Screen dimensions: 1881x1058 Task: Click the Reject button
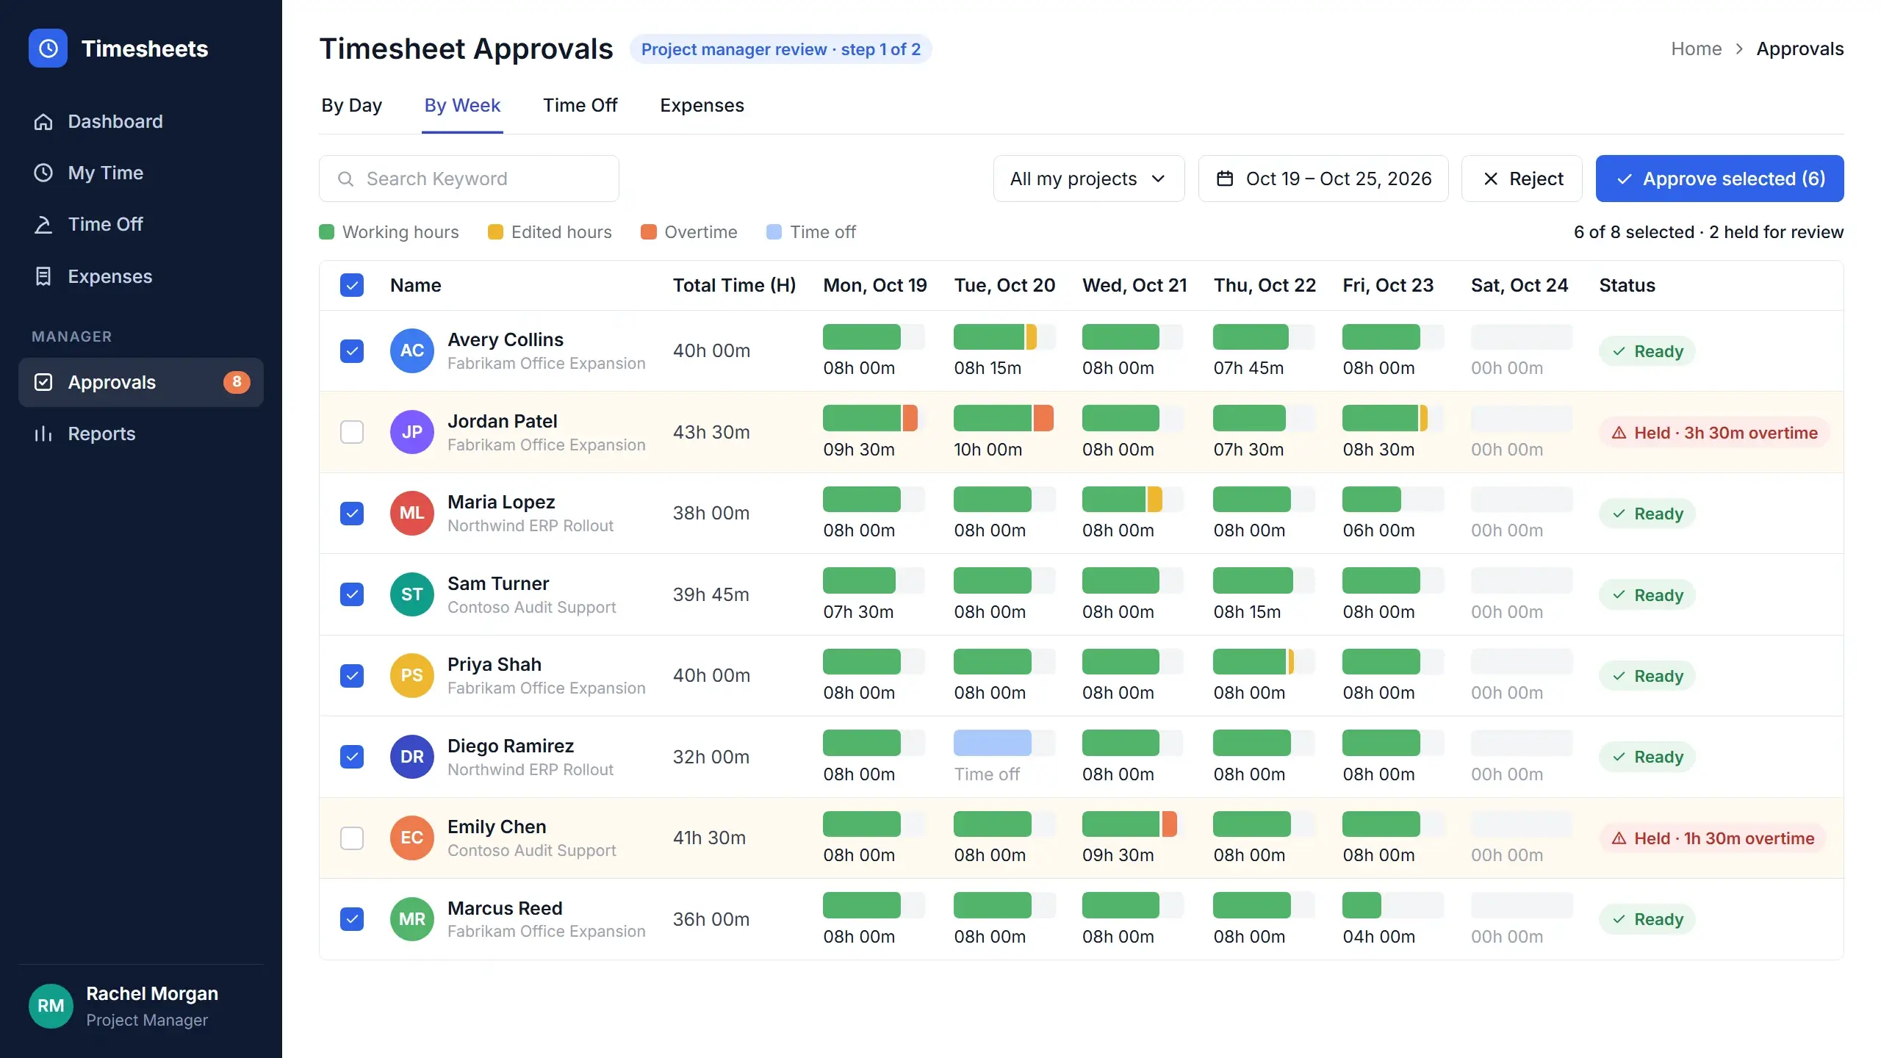[x=1522, y=179]
